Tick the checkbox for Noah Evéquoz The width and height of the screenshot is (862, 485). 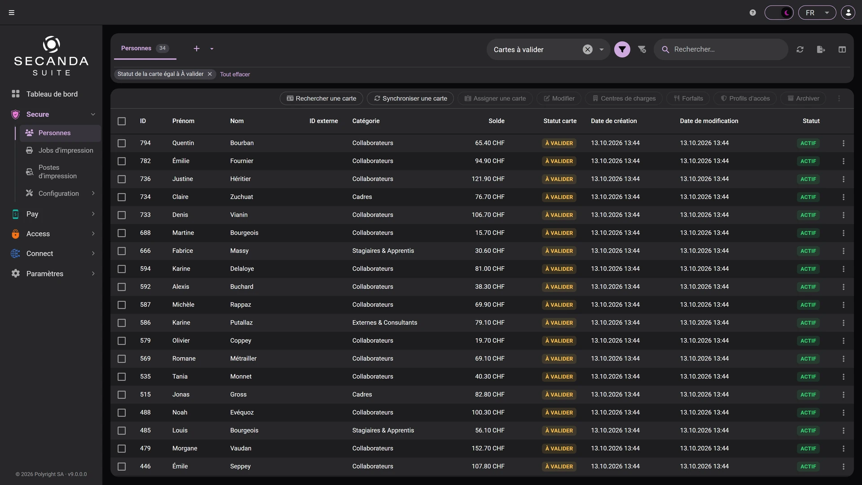pos(122,413)
